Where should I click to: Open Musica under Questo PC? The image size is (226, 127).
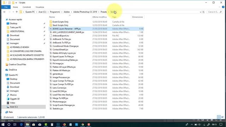click(x=13, y=95)
